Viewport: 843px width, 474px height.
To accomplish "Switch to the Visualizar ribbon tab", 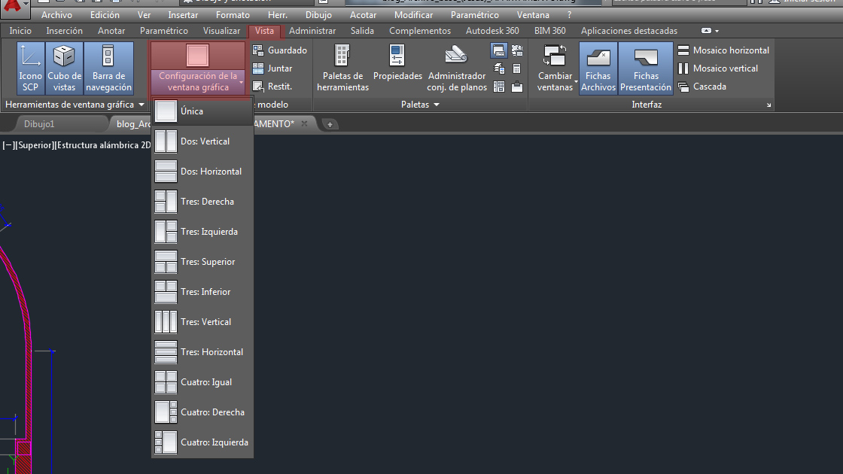I will click(221, 31).
